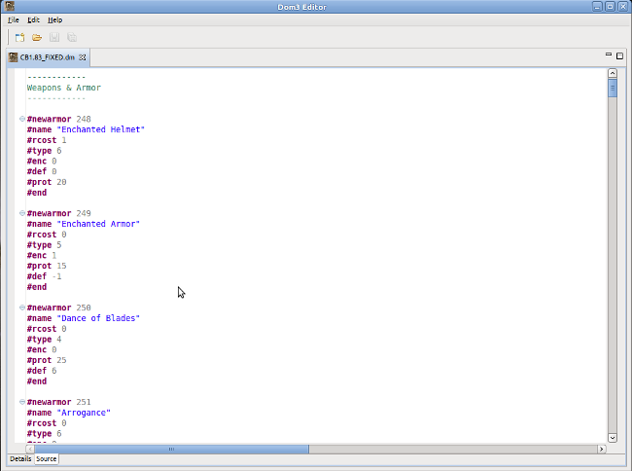Click the Save toolbar icon
Screen dimensions: 632x471
pos(54,37)
